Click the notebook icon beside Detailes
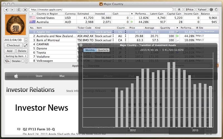The width and height of the screenshot is (223, 139). click(x=7, y=61)
